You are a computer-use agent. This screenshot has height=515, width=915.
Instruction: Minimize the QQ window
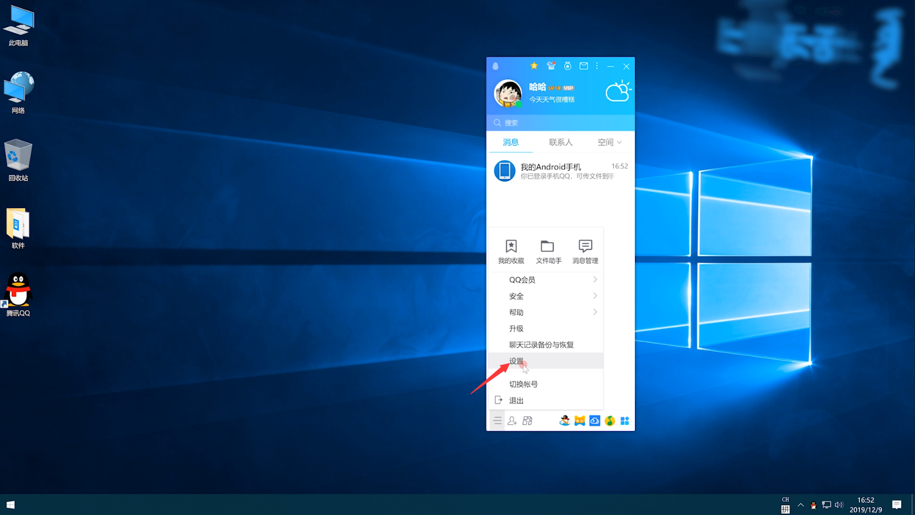(x=610, y=66)
